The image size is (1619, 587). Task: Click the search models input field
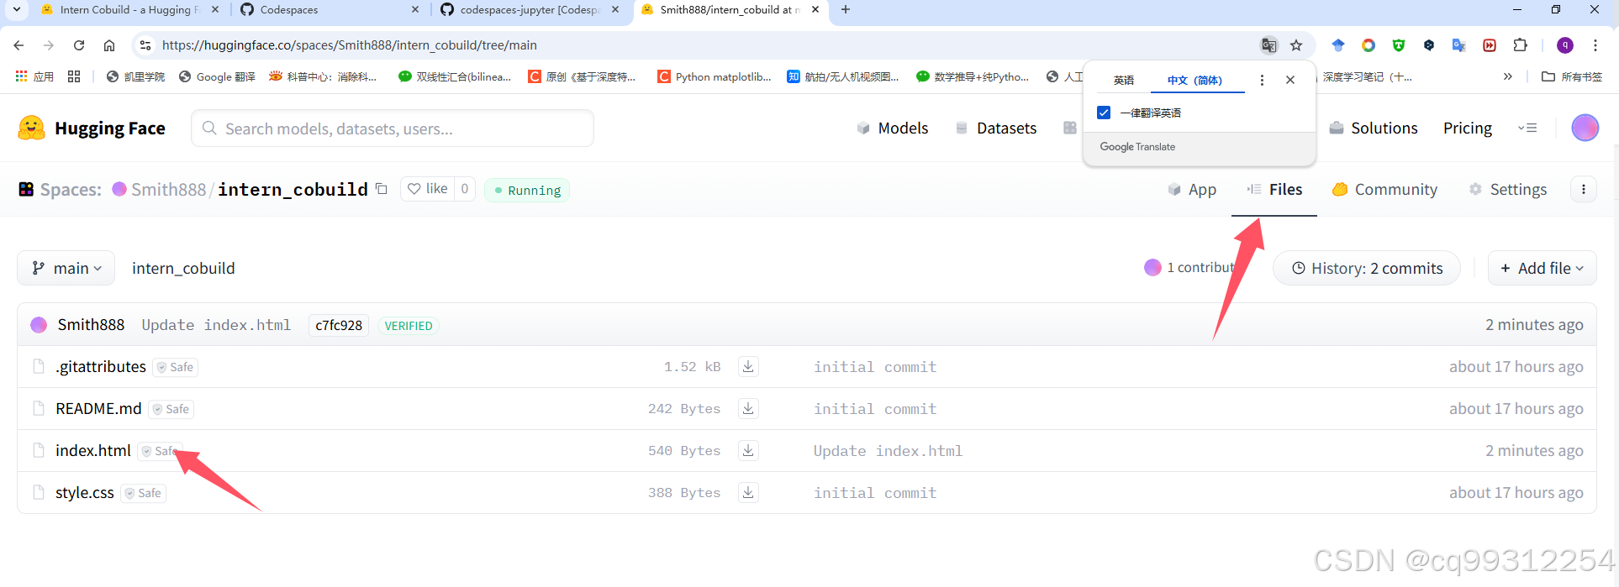393,128
